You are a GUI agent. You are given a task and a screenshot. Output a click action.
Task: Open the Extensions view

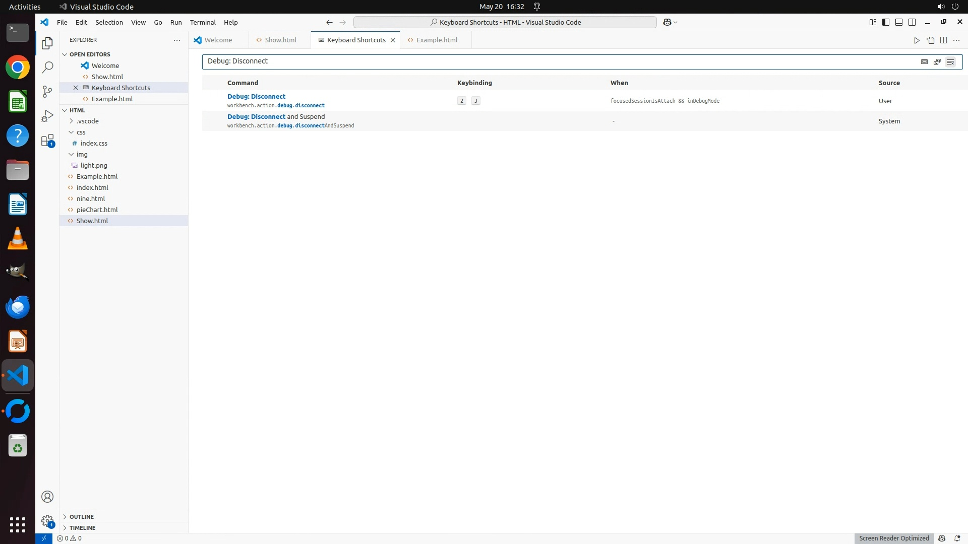point(47,141)
